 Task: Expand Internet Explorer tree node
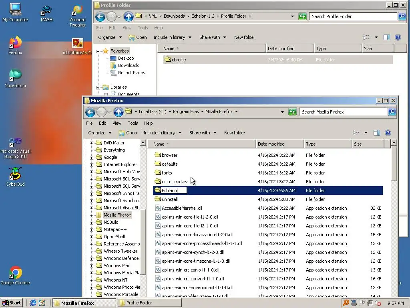pyautogui.click(x=91, y=165)
